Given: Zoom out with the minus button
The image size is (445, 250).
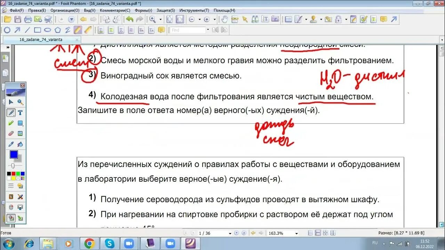Looking at the screenshot, I should point(192,19).
